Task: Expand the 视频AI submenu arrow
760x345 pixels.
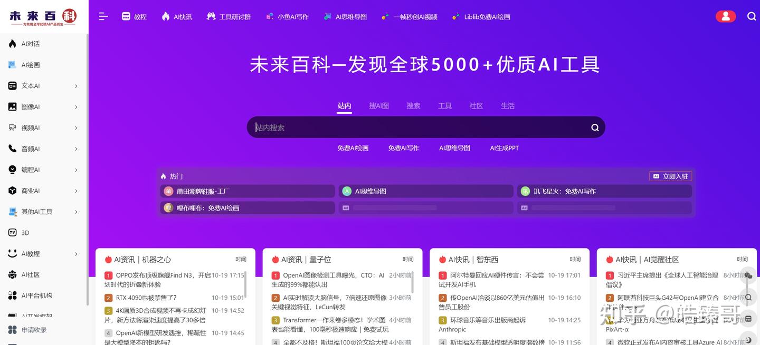Action: pyautogui.click(x=76, y=128)
